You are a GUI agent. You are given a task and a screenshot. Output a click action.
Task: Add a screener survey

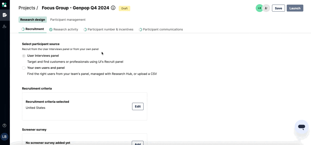[138, 143]
